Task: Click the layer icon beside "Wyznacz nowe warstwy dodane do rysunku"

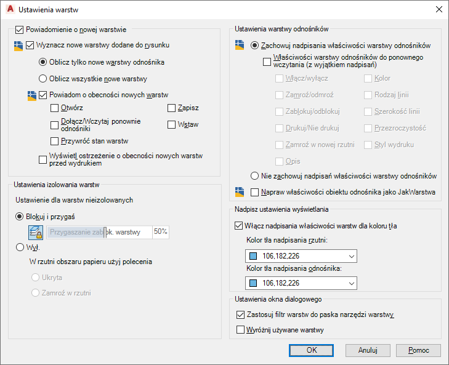Action: (18, 45)
